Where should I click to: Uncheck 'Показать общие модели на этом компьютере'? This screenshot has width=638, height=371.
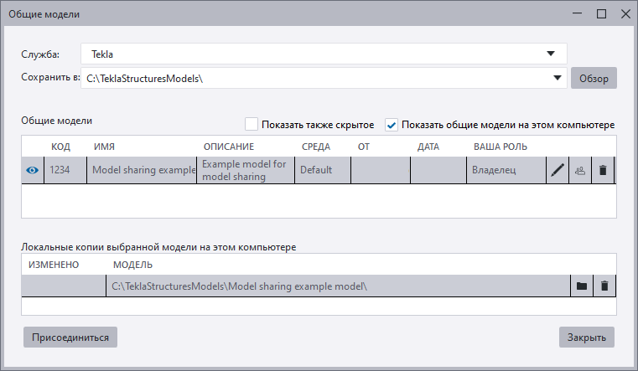click(x=392, y=125)
